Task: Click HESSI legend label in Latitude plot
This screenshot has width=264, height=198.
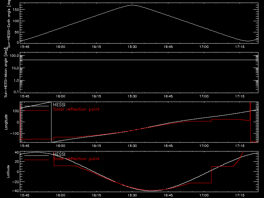Action: pos(59,154)
